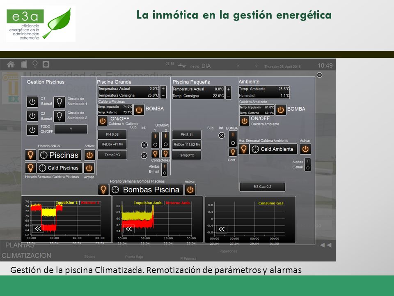Click X indicator beside Piscina Grande Temp0
The height and width of the screenshot is (296, 394).
144,156
